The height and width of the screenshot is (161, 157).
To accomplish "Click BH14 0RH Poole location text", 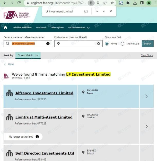I will tap(92, 92).
